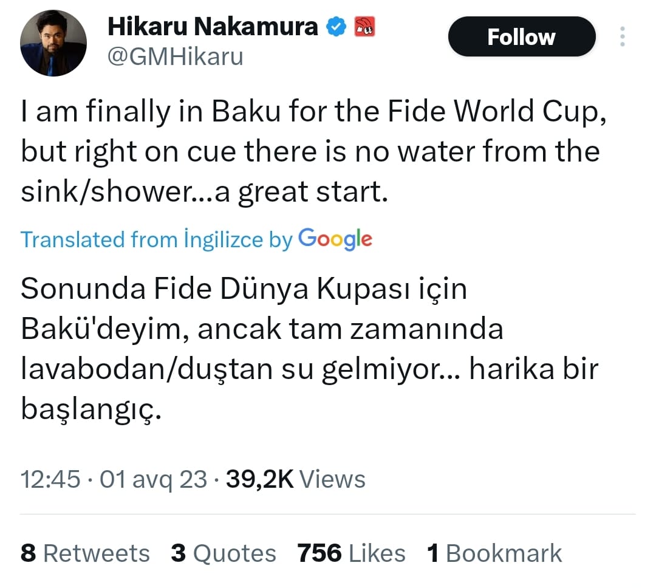Click the "Translated from İngilizce by" label

point(157,240)
